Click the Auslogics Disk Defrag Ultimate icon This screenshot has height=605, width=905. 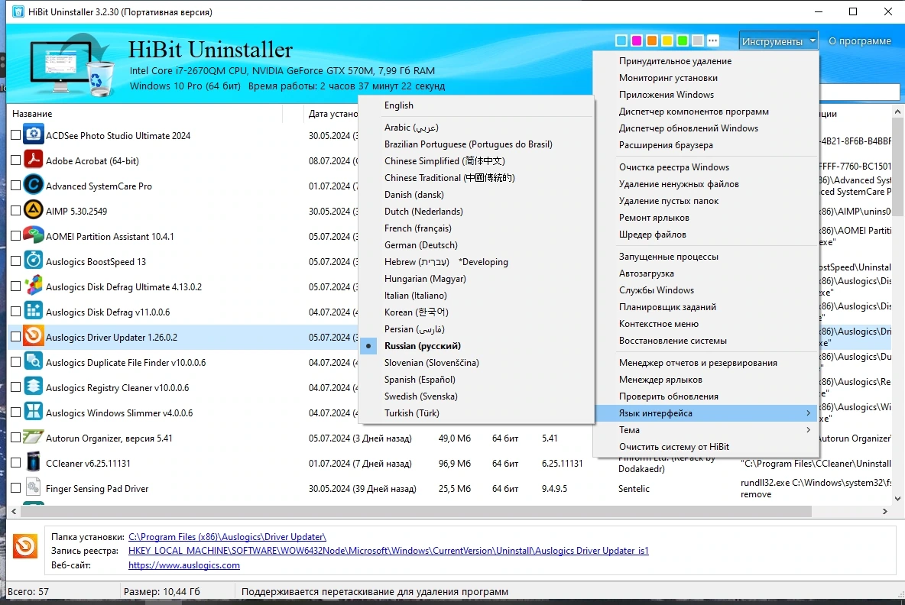coord(34,286)
